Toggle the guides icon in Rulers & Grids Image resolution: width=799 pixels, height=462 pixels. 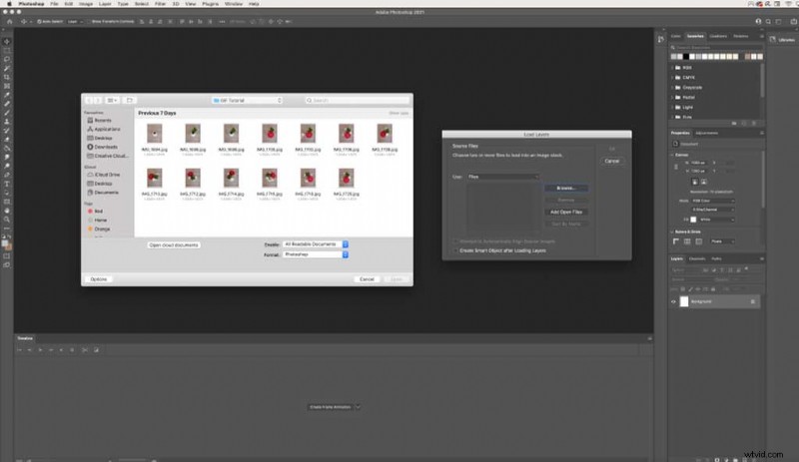click(698, 241)
